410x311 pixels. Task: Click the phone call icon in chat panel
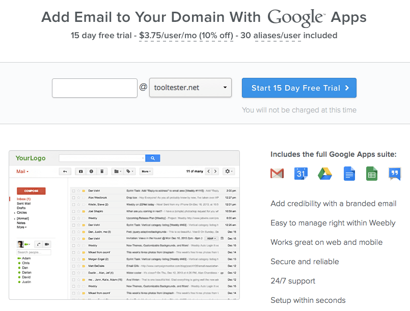point(39,244)
